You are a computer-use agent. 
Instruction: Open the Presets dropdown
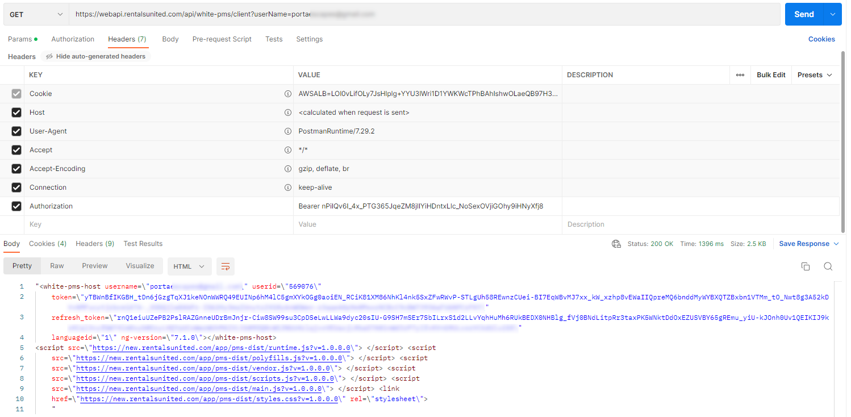point(814,75)
